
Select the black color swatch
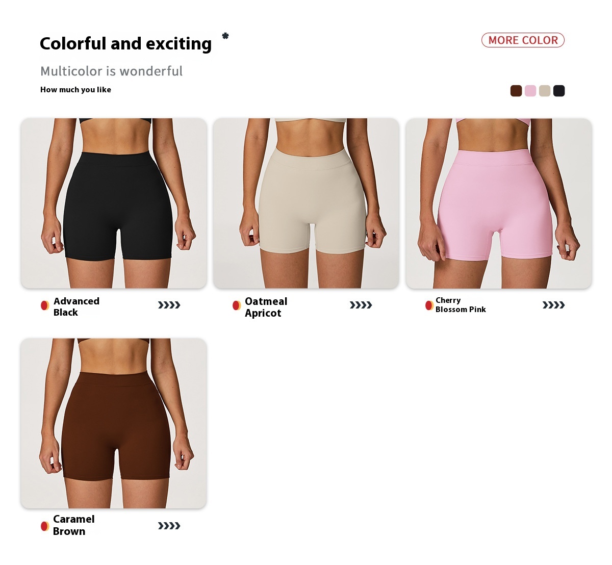[x=559, y=91]
